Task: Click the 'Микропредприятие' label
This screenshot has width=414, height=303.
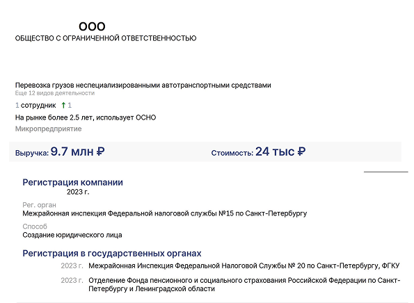Action: click(48, 129)
